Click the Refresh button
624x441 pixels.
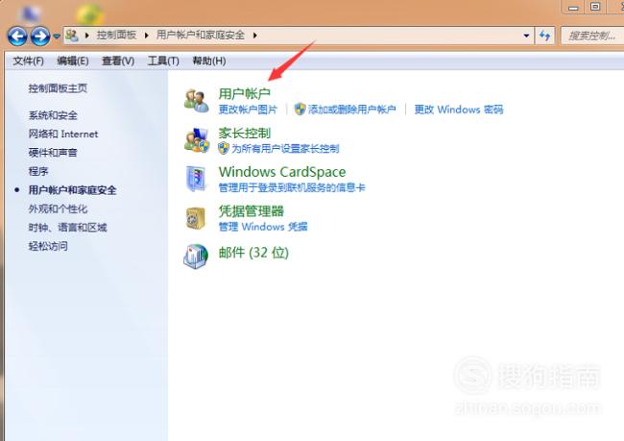click(x=545, y=36)
